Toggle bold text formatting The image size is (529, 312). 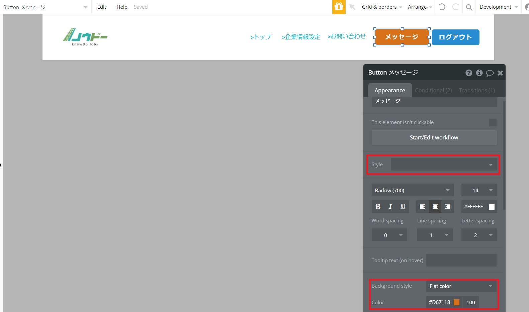[378, 207]
